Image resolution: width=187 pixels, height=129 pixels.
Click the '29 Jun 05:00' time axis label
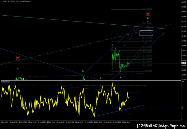[126, 122]
